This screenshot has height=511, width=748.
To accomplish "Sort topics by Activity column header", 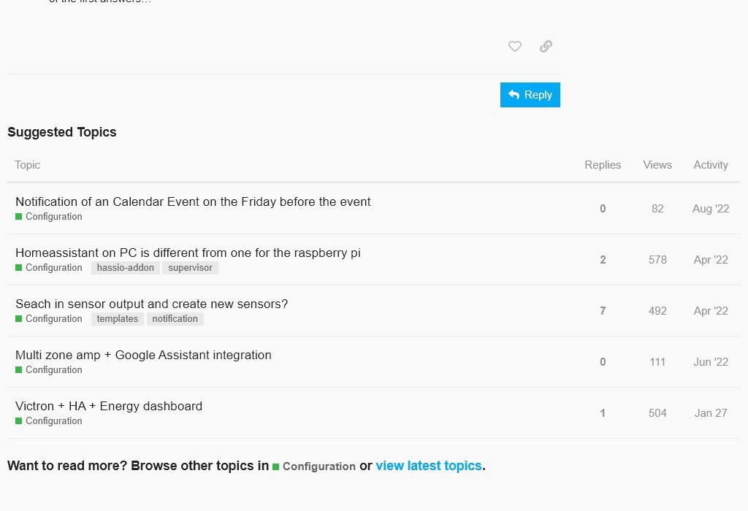I will (711, 165).
